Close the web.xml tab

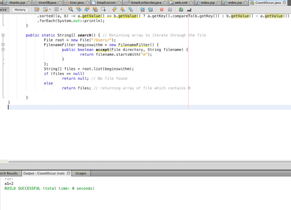(x=191, y=3)
